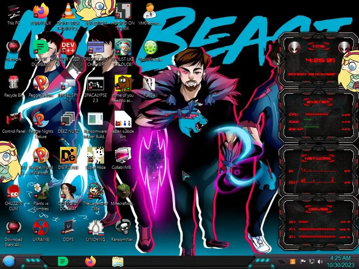Image resolution: width=359 pixels, height=269 pixels.
Task: Open the Control Panel desktop shortcut
Action: coord(14,123)
